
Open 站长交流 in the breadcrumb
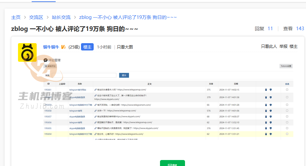61,17
